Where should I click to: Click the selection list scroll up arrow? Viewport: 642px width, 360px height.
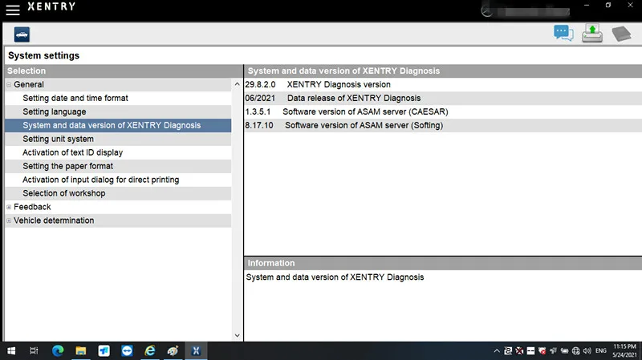click(237, 84)
